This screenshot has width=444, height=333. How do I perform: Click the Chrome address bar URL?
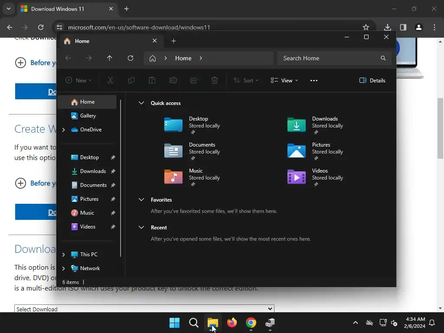pos(139,27)
